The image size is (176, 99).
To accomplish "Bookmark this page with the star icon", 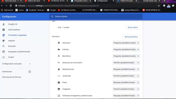I will point(159,5).
